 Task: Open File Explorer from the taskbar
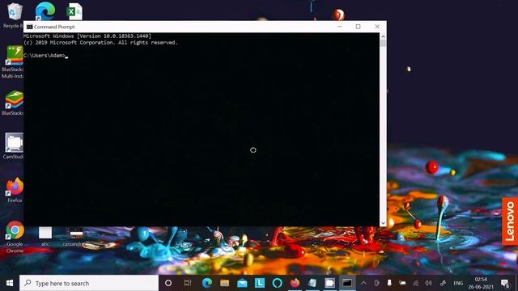pos(225,283)
